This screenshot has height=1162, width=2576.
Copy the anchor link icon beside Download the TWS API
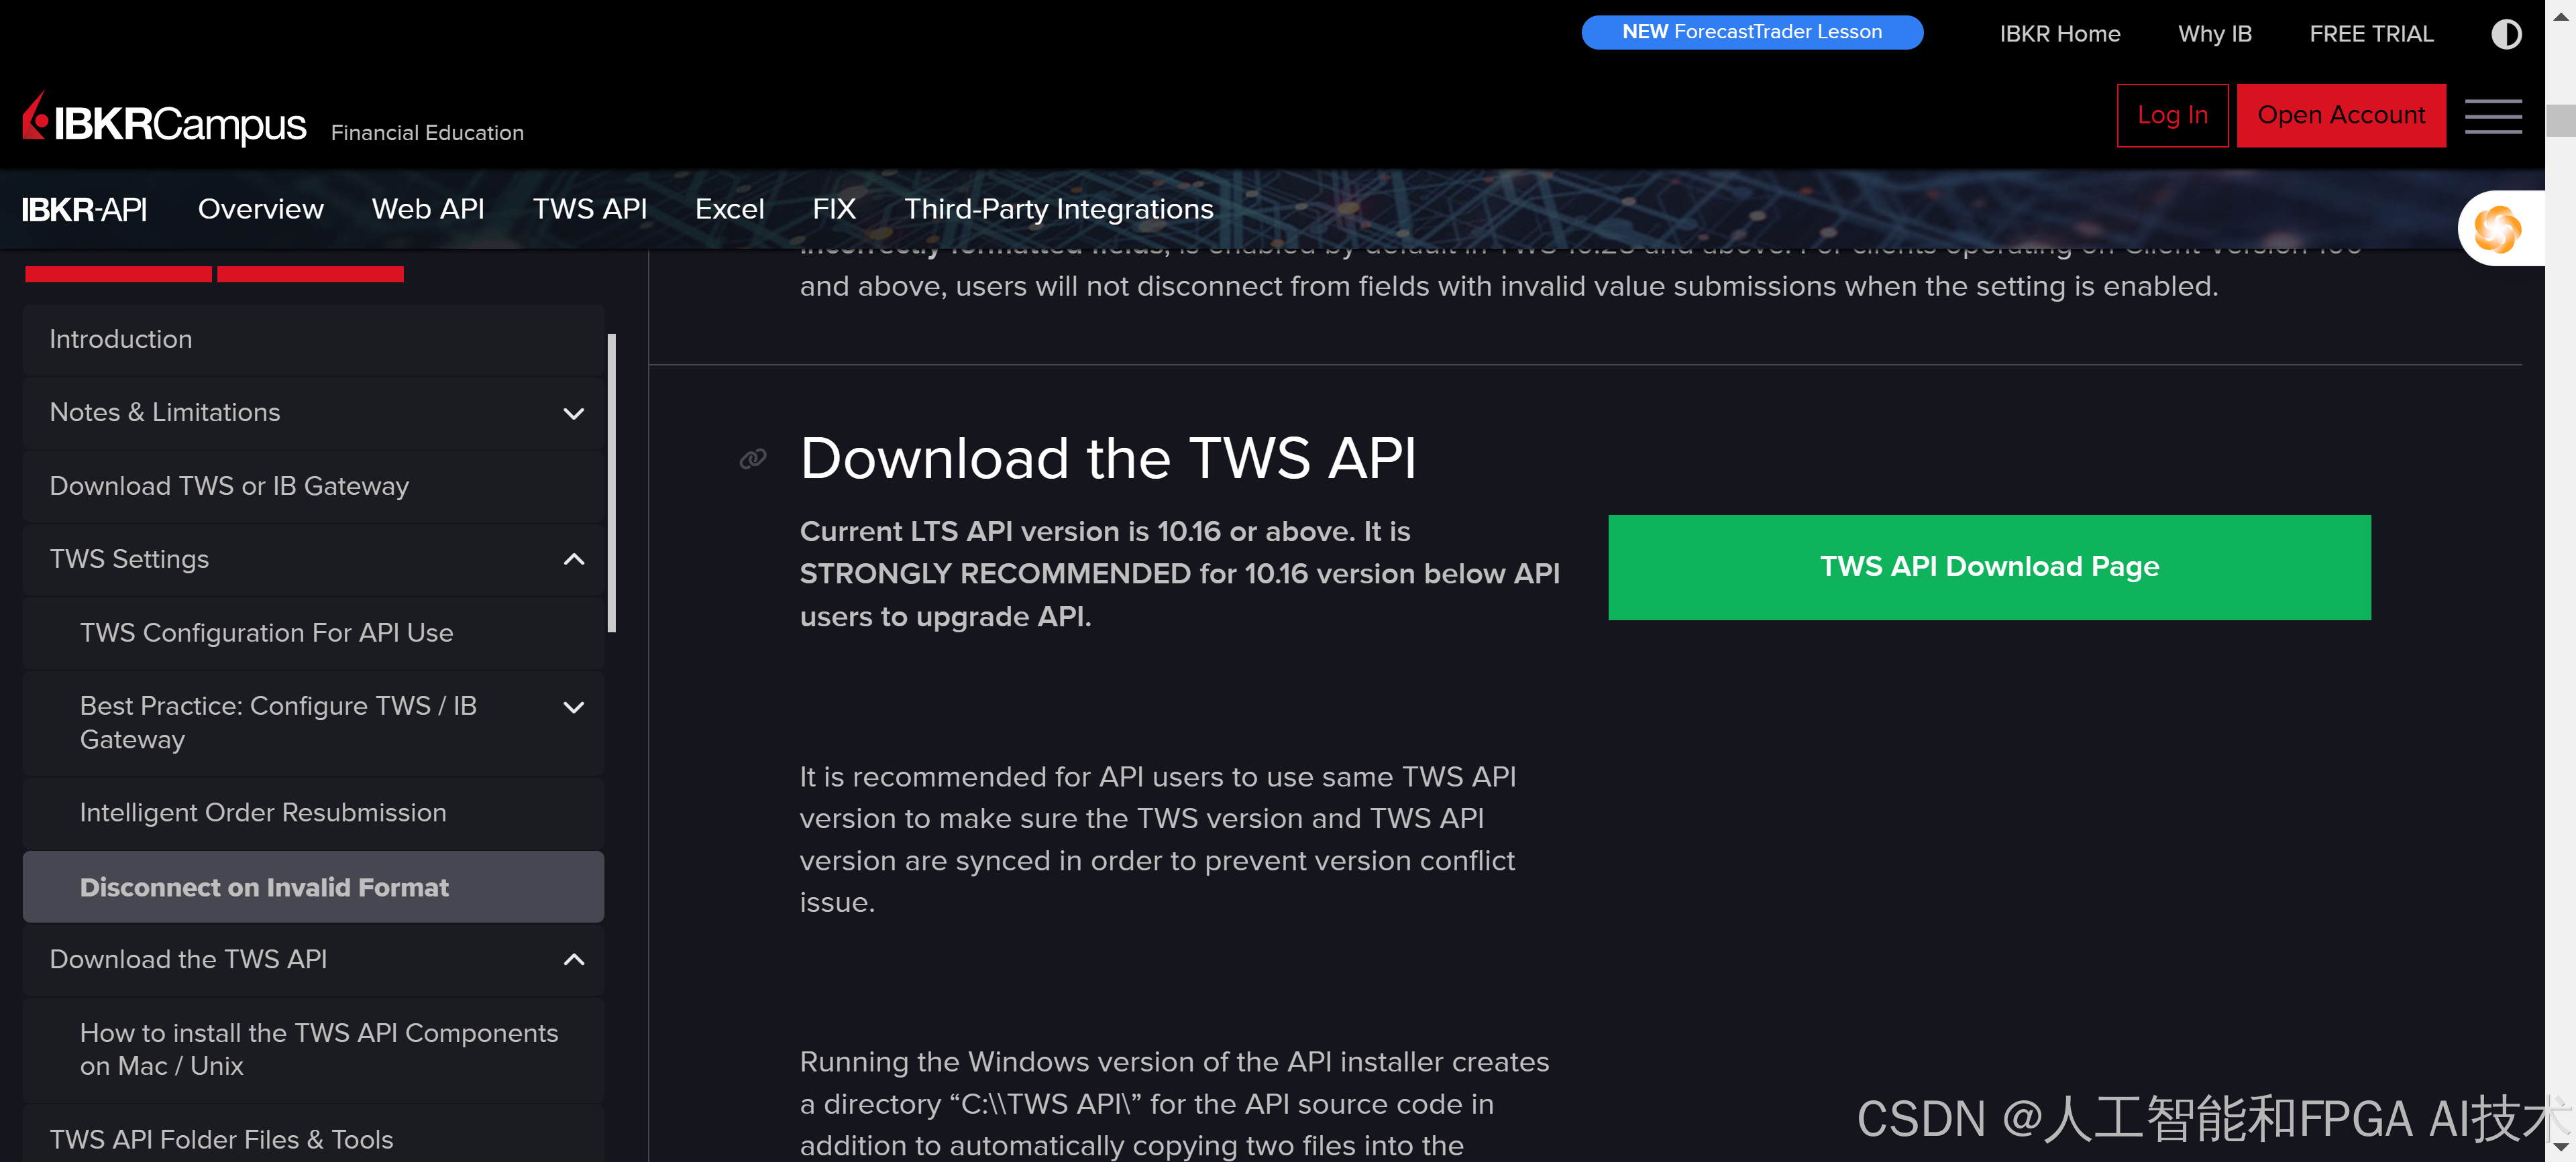coord(752,459)
